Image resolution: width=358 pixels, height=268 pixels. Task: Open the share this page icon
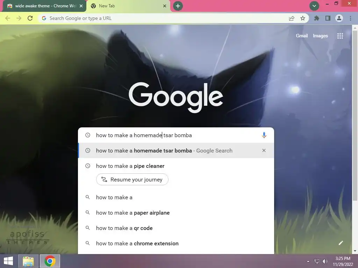(x=292, y=18)
